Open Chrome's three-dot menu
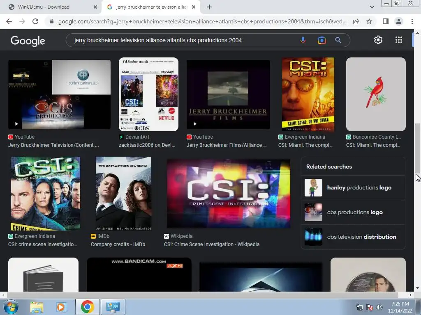The width and height of the screenshot is (421, 315). tap(412, 21)
